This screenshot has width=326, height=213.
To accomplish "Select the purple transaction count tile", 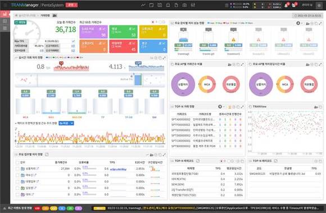I will [93, 32].
